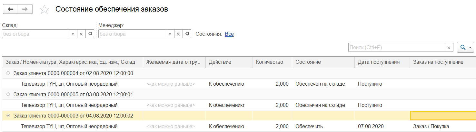Clear the search box text
This screenshot has height=132, width=476.
pyautogui.click(x=449, y=47)
